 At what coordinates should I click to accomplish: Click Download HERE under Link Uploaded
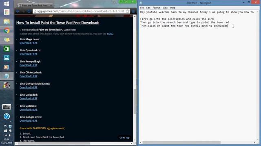point(29,99)
